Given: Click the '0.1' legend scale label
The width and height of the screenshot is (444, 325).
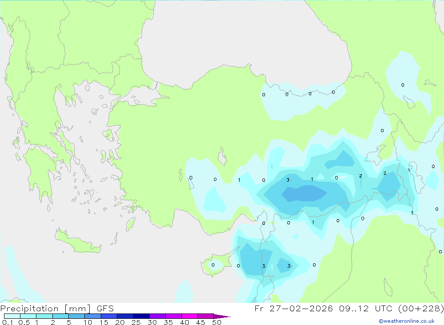Looking at the screenshot, I should pyautogui.click(x=8, y=322).
